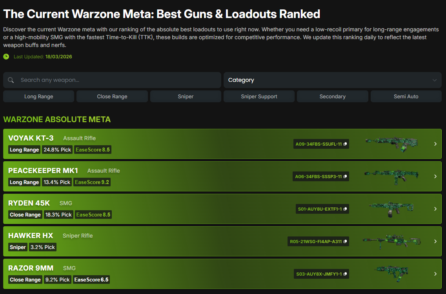Copy the VOYAK KT-3 loadout code

pos(345,144)
